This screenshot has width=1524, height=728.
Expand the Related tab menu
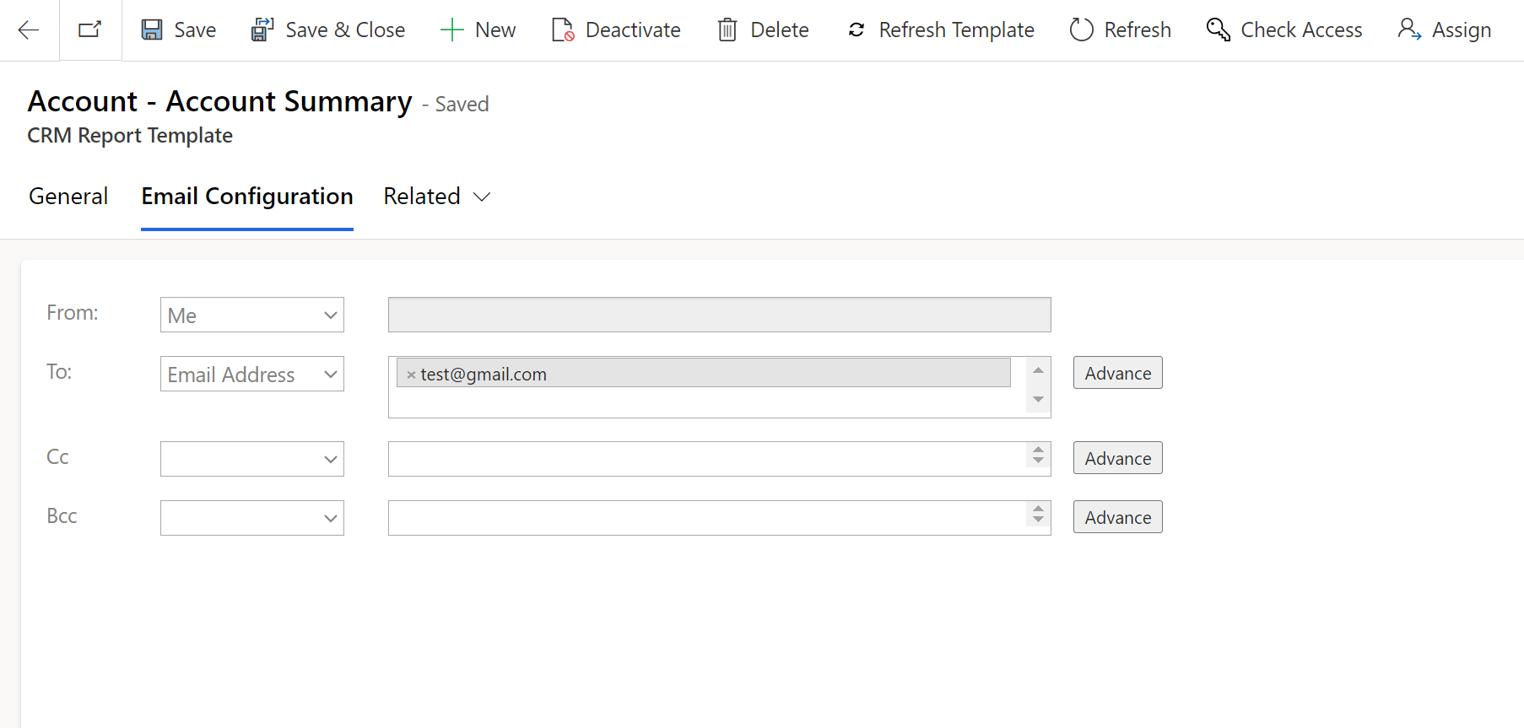[x=436, y=197]
